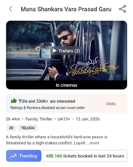Expand synopsis with the more link
The width and height of the screenshot is (133, 167).
coord(94,143)
